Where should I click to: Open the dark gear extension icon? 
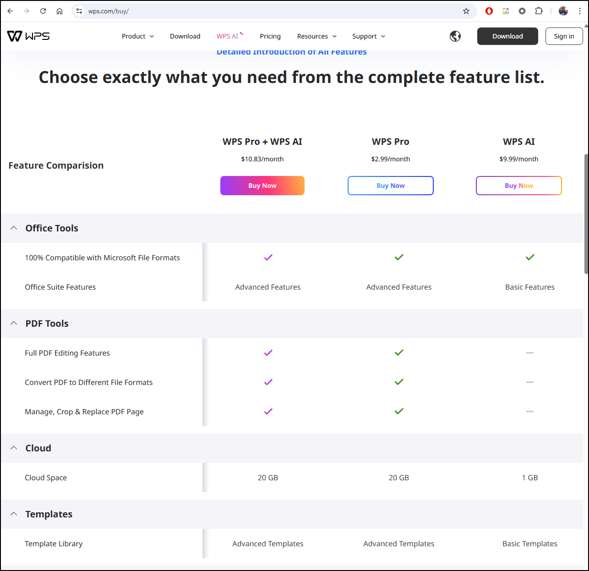click(522, 11)
